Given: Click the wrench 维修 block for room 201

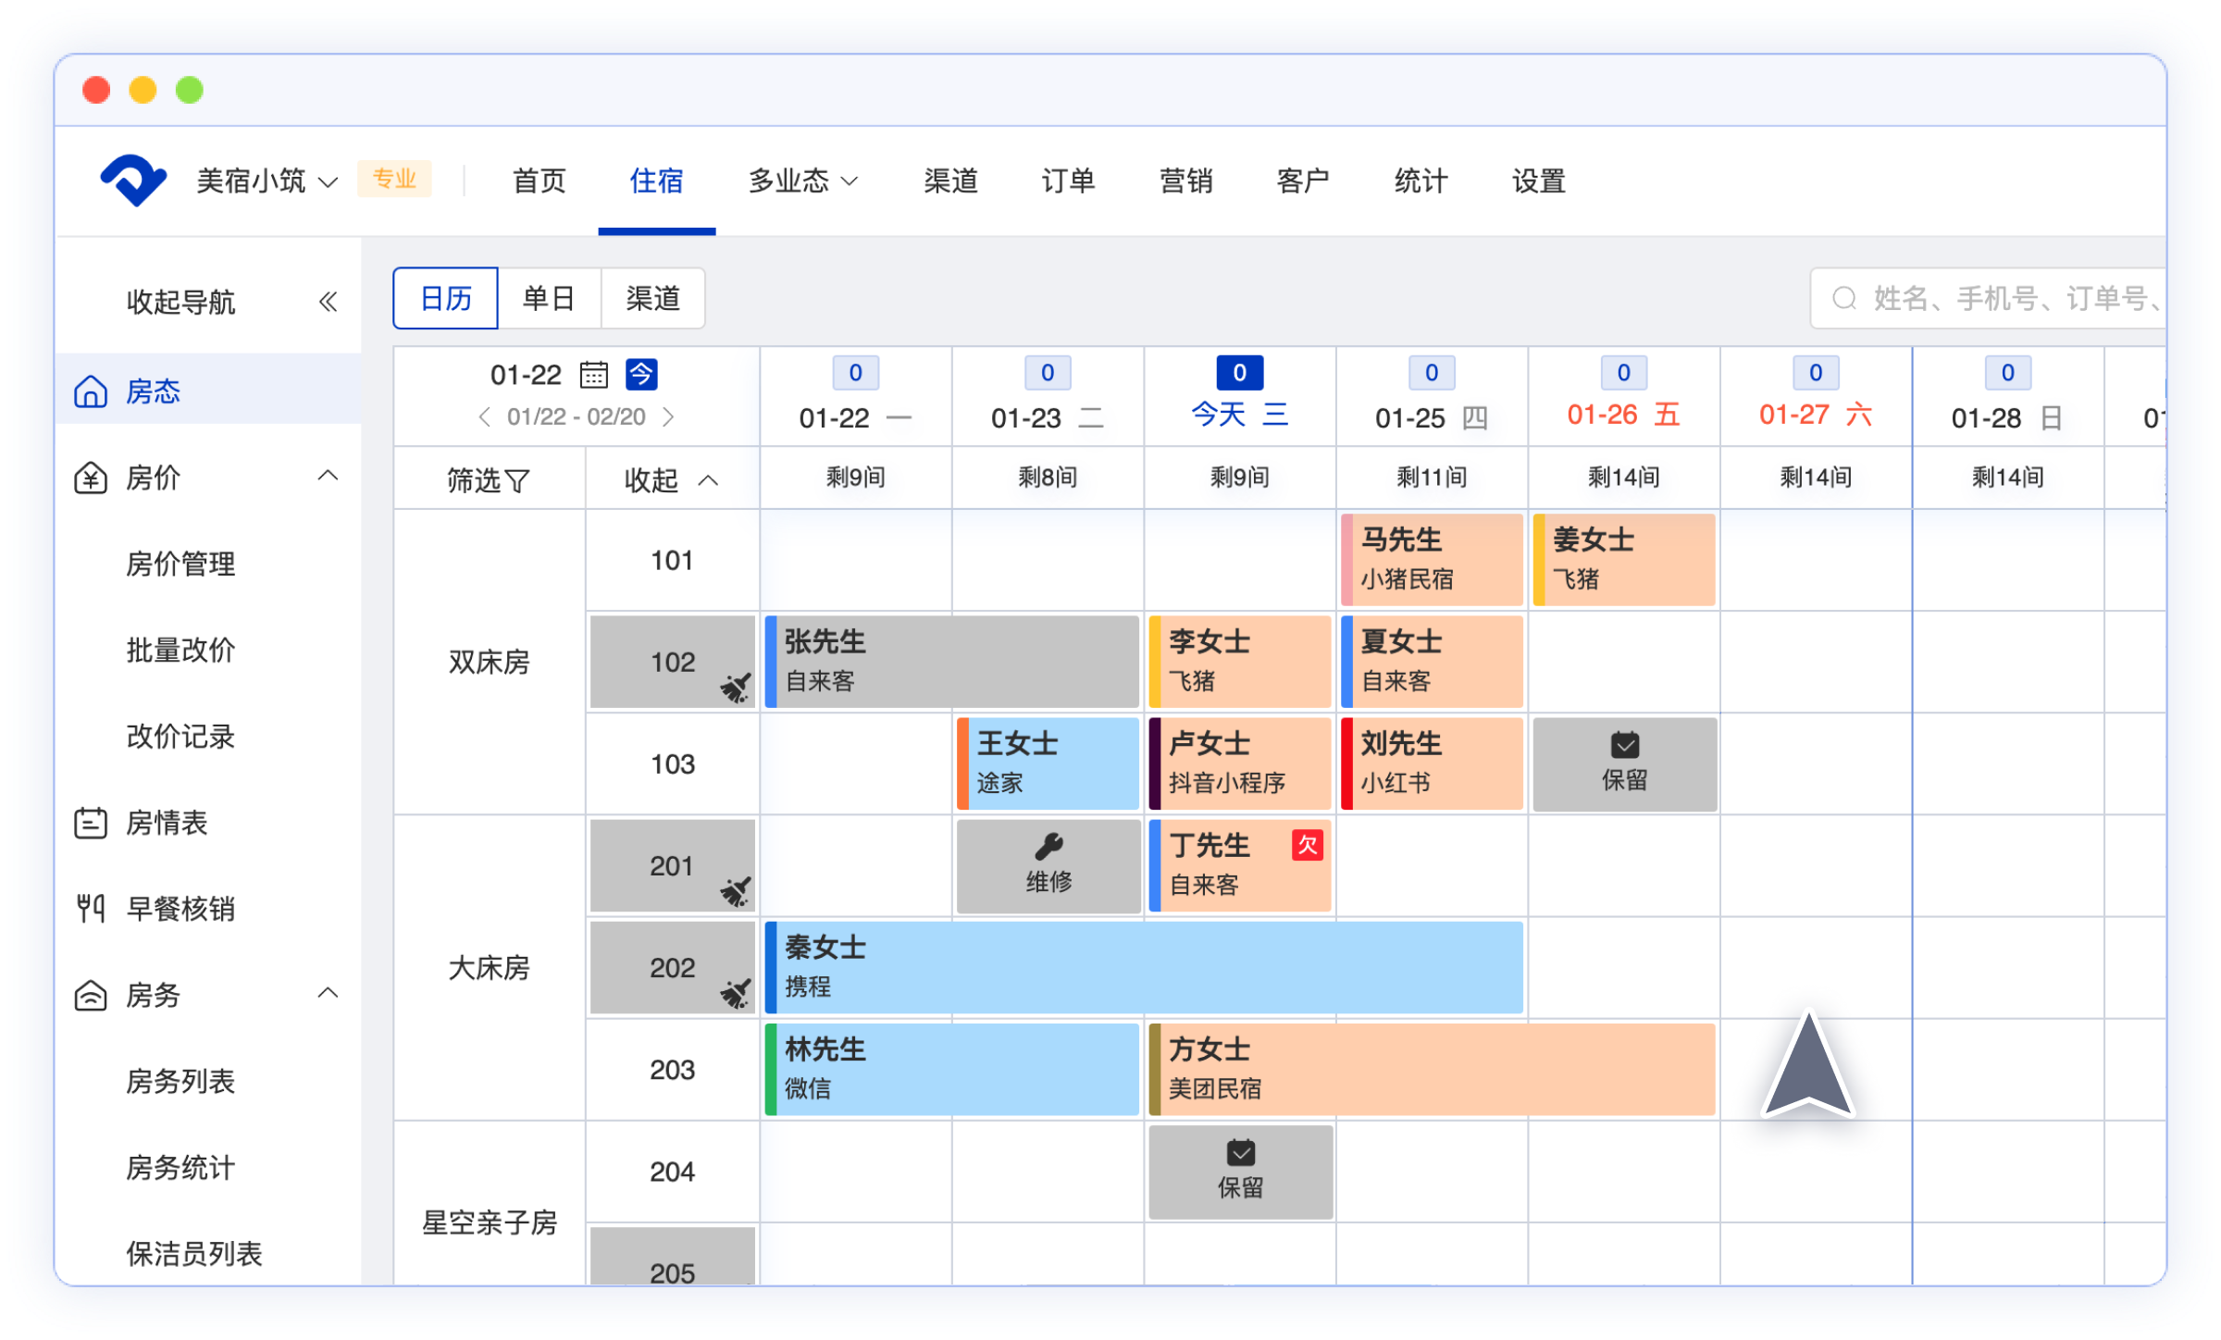Looking at the screenshot, I should click(x=1048, y=865).
